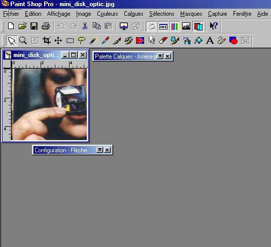Open the Fichier menu
Screen dimensions: 271x247
pos(11,14)
